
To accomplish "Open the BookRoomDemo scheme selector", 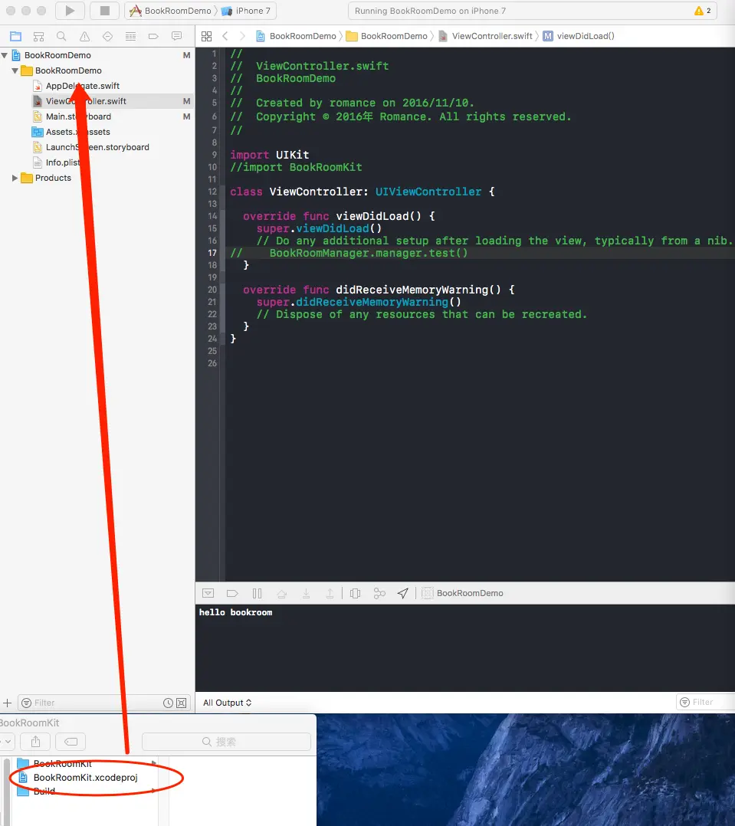I will click(x=170, y=11).
